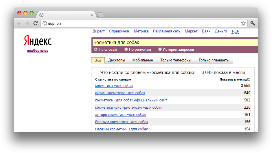The width and height of the screenshot is (272, 153).
Task: Click the Показов в месяц column header
Action: [x=233, y=79]
